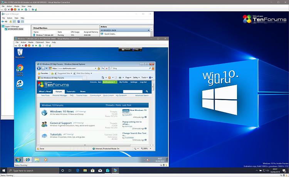Open Quick Links dropdown on TenForums
Screen dimensions: 289x177
(x=108, y=95)
